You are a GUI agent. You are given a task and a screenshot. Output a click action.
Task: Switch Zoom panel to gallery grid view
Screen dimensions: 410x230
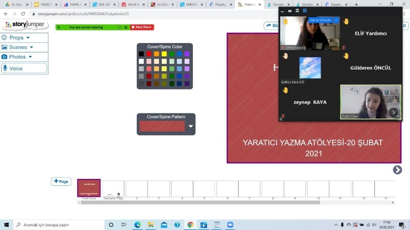point(305,11)
